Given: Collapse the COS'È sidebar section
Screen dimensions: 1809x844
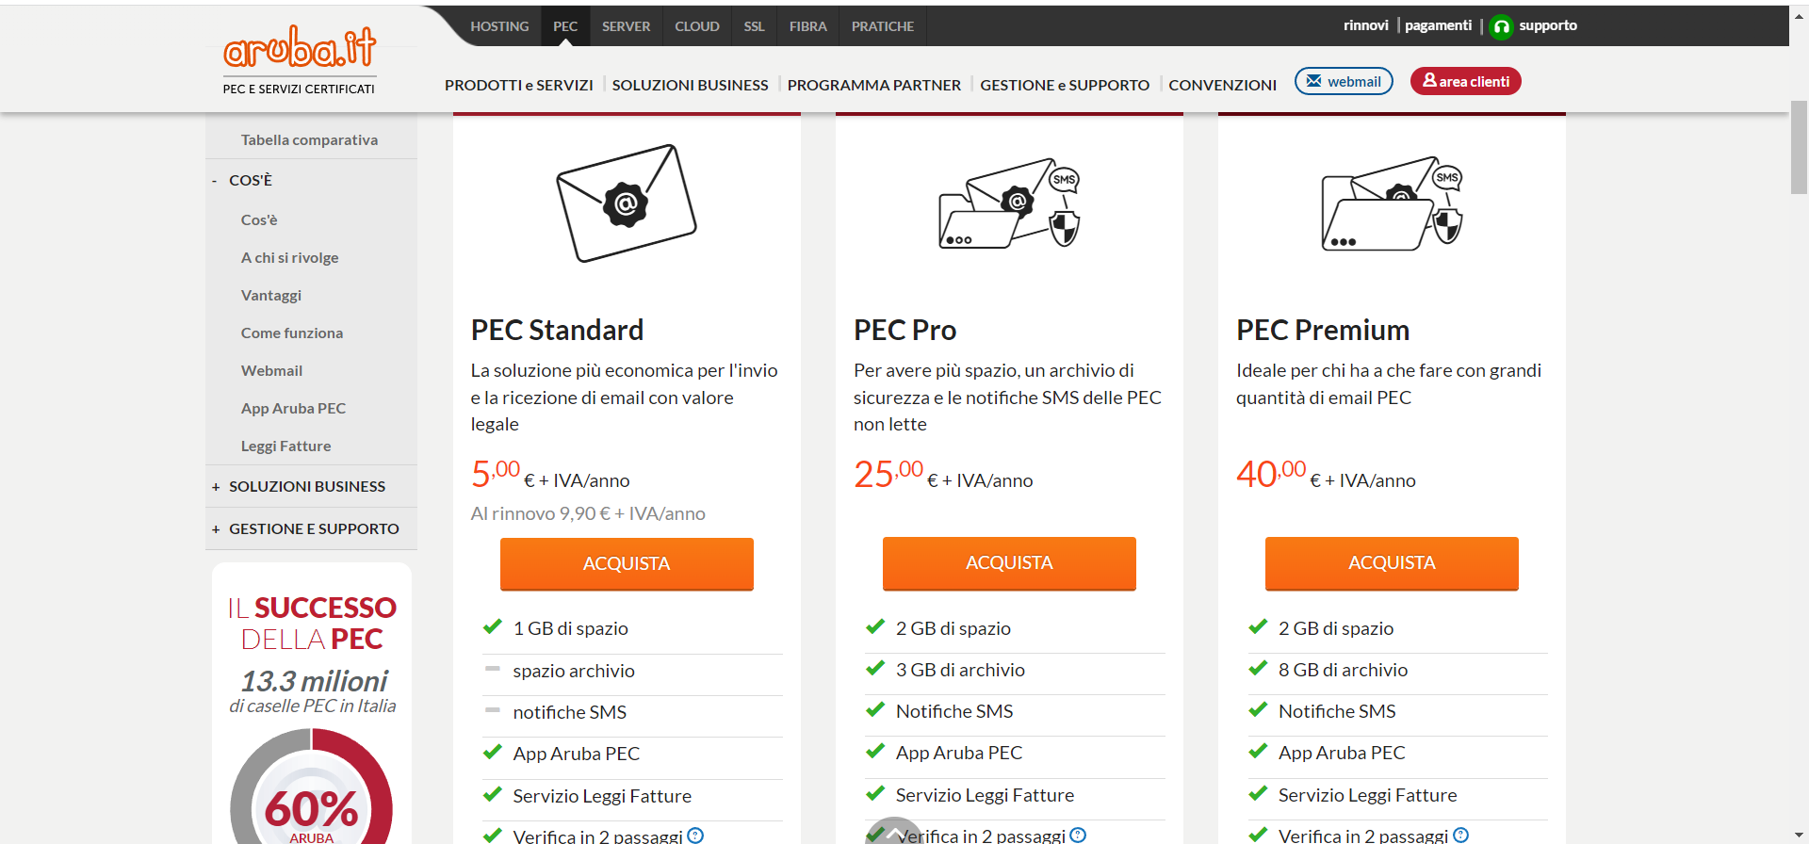Looking at the screenshot, I should click(215, 180).
